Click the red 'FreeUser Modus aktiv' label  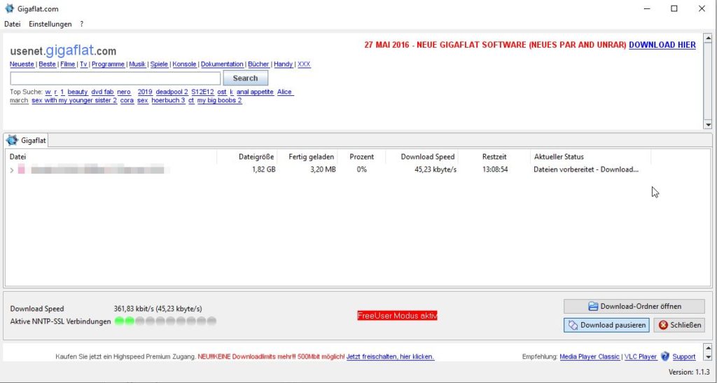(398, 316)
